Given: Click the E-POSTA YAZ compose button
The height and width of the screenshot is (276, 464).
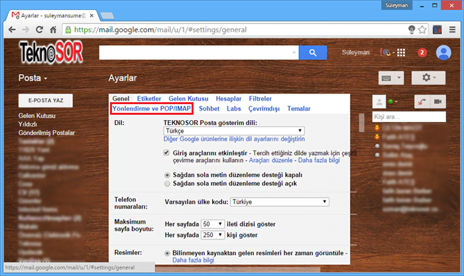Looking at the screenshot, I should coord(46,101).
